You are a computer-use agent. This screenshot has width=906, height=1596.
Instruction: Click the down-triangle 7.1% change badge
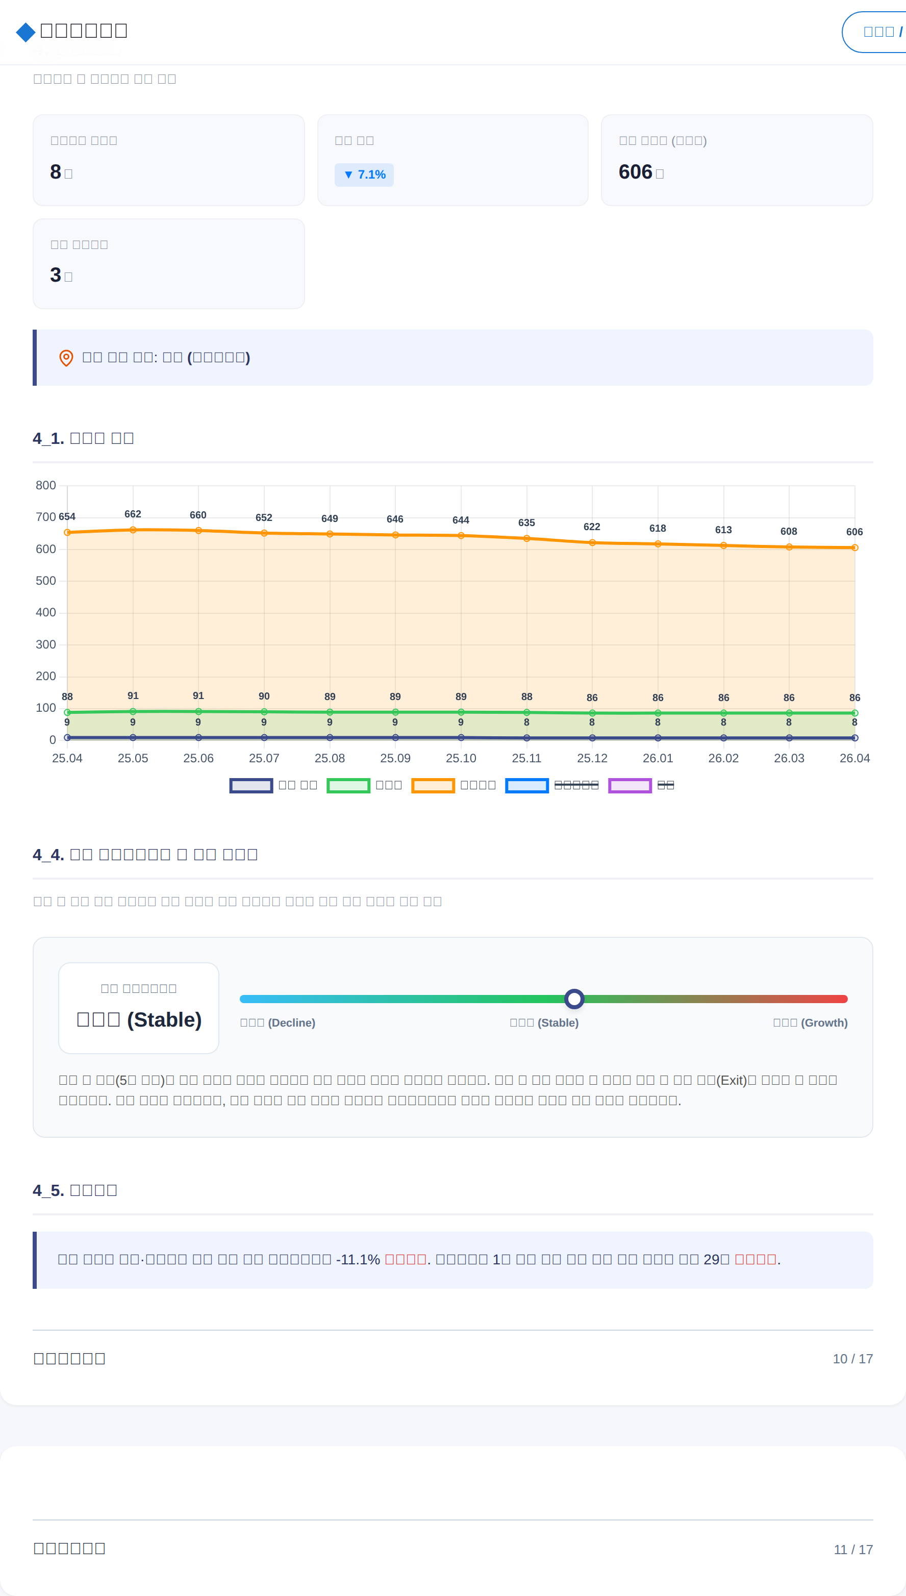coord(364,175)
